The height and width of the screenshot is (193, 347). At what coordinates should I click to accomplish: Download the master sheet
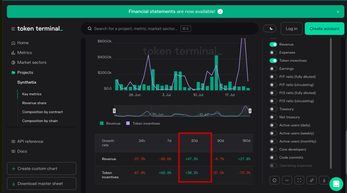[42, 183]
